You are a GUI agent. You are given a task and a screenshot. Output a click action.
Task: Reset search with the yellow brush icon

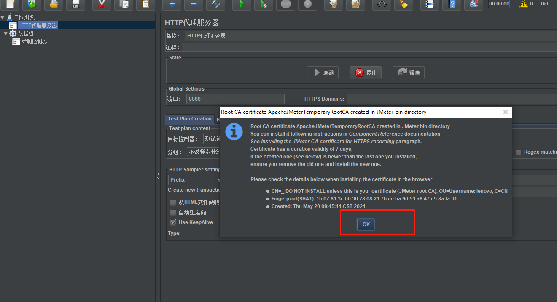[x=404, y=4]
